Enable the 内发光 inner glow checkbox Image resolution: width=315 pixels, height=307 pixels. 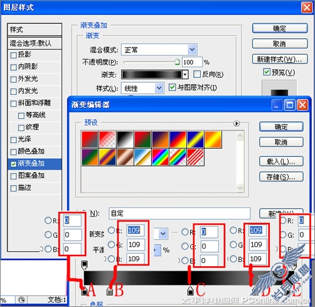click(x=13, y=92)
